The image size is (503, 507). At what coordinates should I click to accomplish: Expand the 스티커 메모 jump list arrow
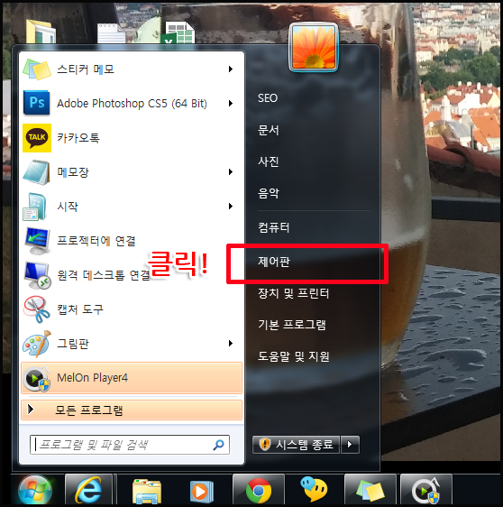(x=231, y=69)
